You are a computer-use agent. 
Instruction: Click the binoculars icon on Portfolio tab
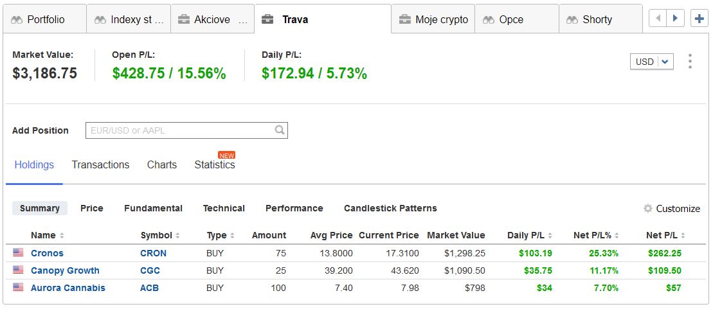tap(17, 20)
